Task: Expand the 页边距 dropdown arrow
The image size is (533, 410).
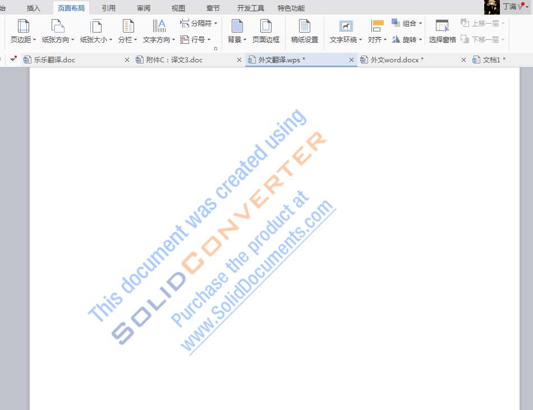Action: (34, 40)
